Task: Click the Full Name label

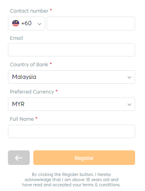Action: [x=22, y=119]
